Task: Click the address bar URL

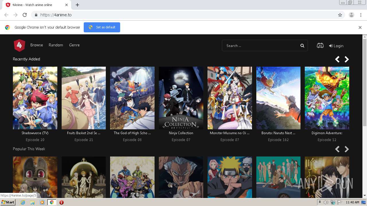Action: 56,15
